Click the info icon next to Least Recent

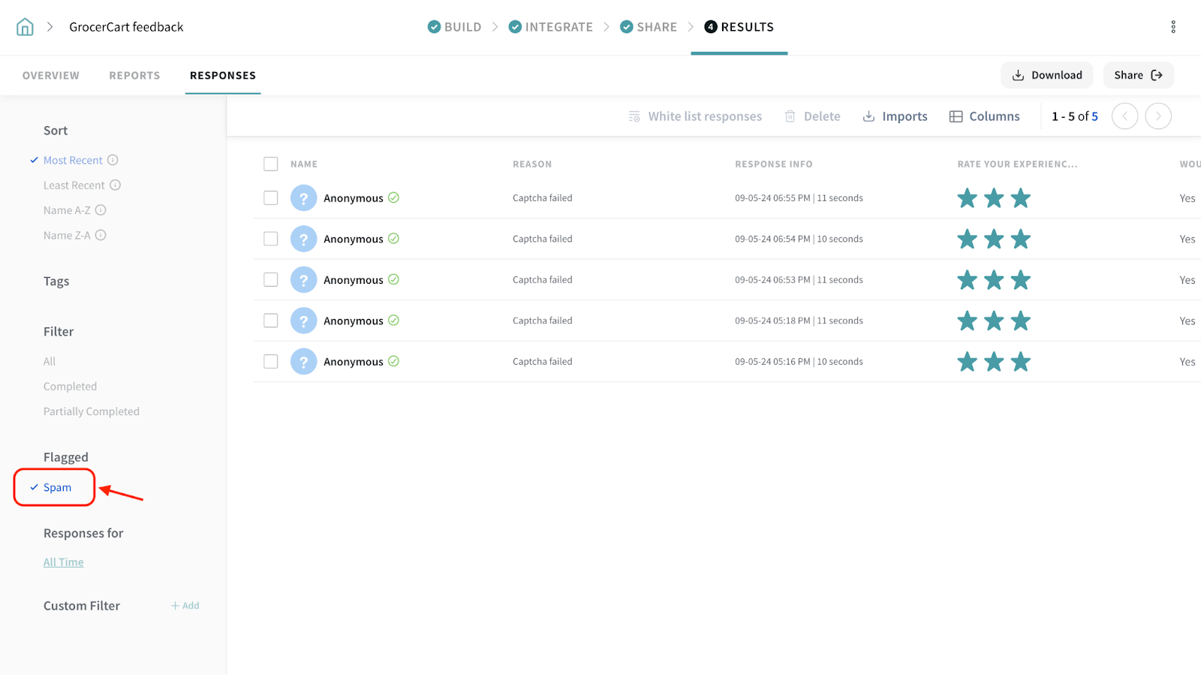click(115, 185)
